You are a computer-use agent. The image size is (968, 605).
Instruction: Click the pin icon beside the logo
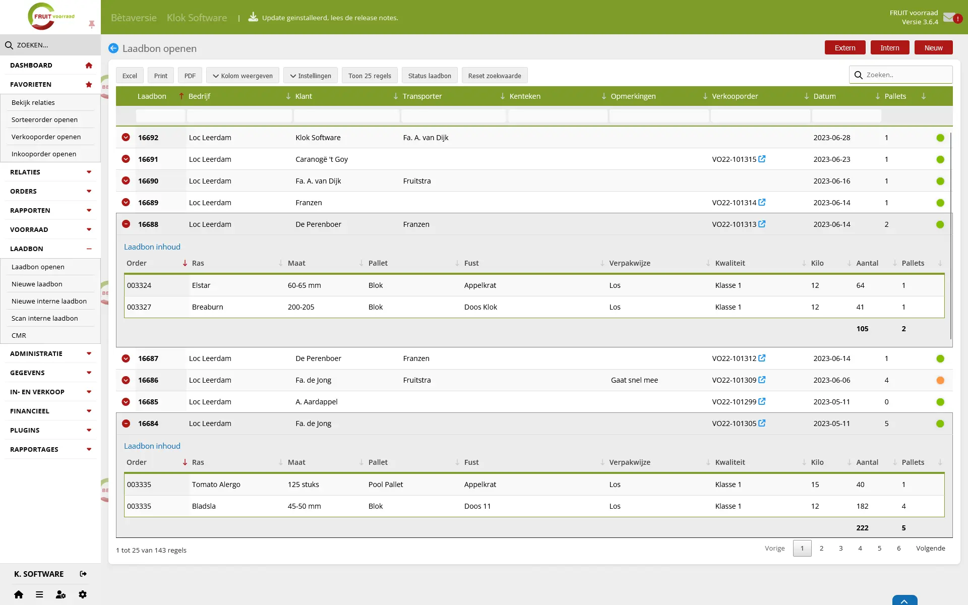(x=91, y=24)
